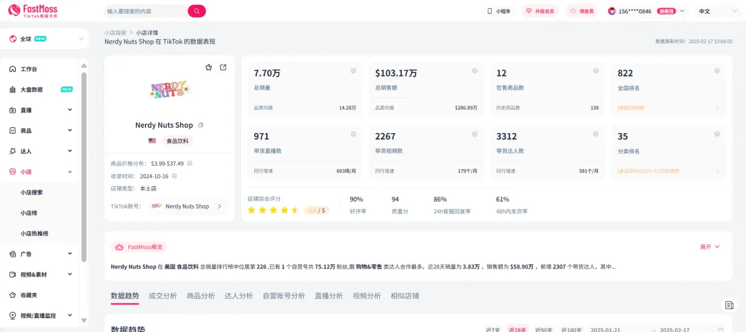
Task: Select 小店搜索 submenu item
Action: pos(32,192)
